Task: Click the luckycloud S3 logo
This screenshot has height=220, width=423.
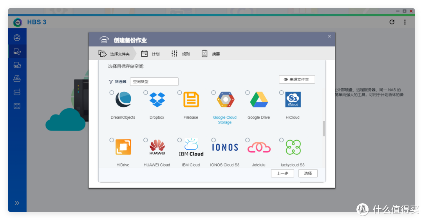Action: pyautogui.click(x=293, y=147)
